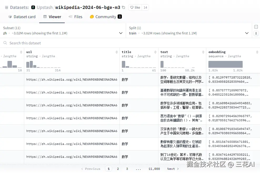Click the text length histogram bars

pos(177,64)
